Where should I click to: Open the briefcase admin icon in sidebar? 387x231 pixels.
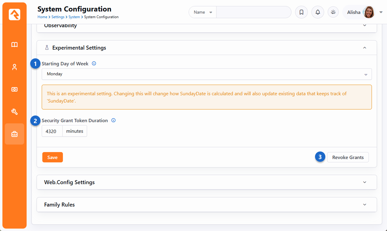pyautogui.click(x=15, y=134)
